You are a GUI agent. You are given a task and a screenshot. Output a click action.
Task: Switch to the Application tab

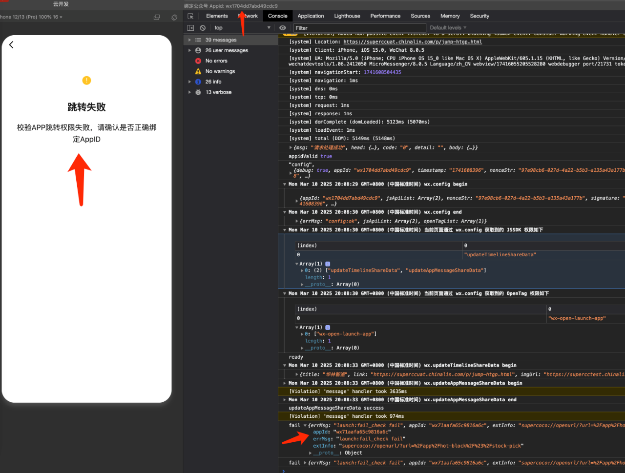tap(311, 16)
